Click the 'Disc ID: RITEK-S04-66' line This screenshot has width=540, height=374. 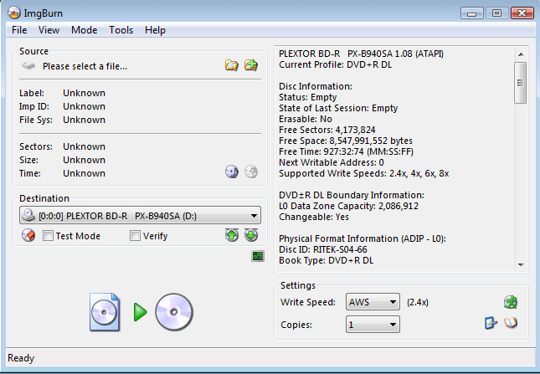tap(322, 249)
